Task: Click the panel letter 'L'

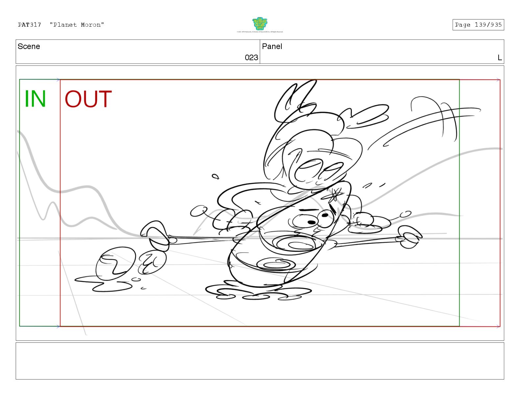Action: [x=500, y=58]
